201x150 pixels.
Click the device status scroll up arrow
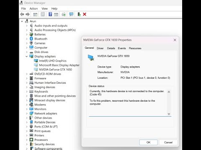pyautogui.click(x=169, y=92)
